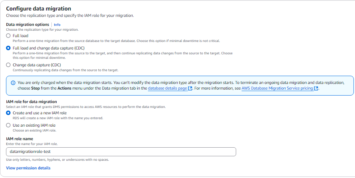
Task: Open the database details page link
Action: tap(167, 88)
